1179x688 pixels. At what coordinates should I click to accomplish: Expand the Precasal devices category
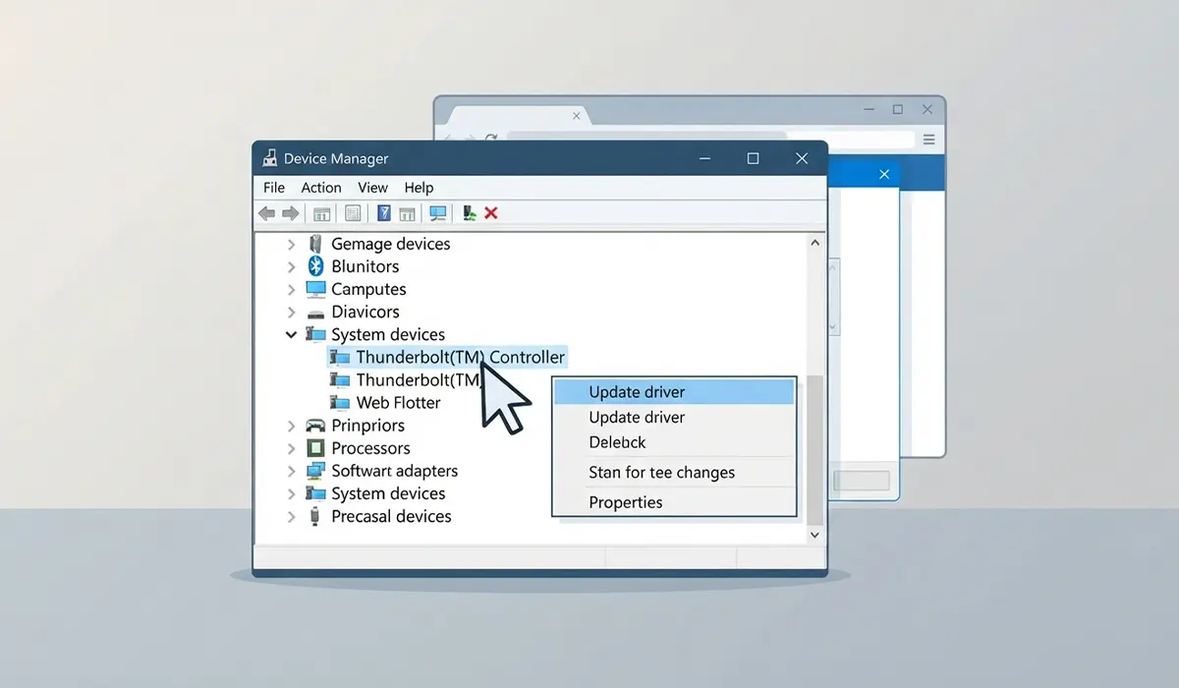292,516
